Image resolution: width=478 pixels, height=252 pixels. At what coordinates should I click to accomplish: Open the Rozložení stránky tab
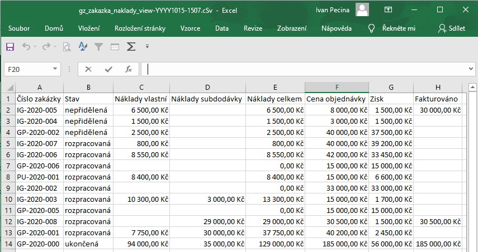140,28
